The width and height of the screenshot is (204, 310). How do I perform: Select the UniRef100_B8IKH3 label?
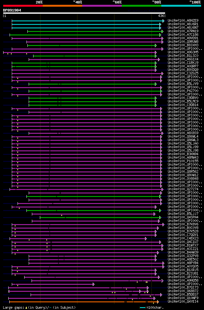(183, 45)
